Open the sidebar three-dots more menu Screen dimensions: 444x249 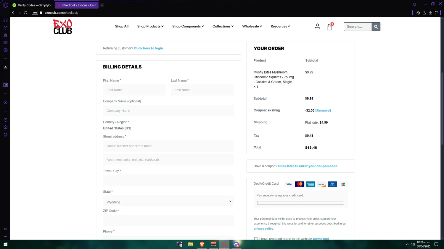click(5, 236)
